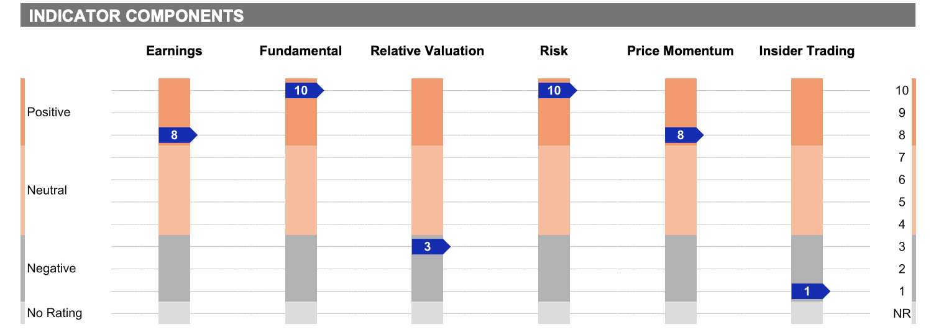
Task: Select the Neutral rating label
Action: coord(47,190)
